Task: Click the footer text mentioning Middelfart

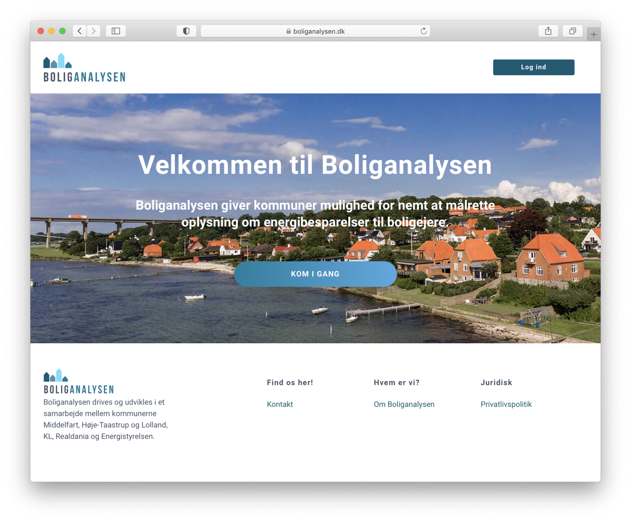Action: (105, 419)
